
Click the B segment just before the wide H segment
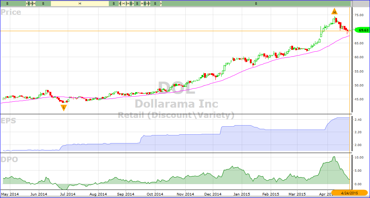43,4
